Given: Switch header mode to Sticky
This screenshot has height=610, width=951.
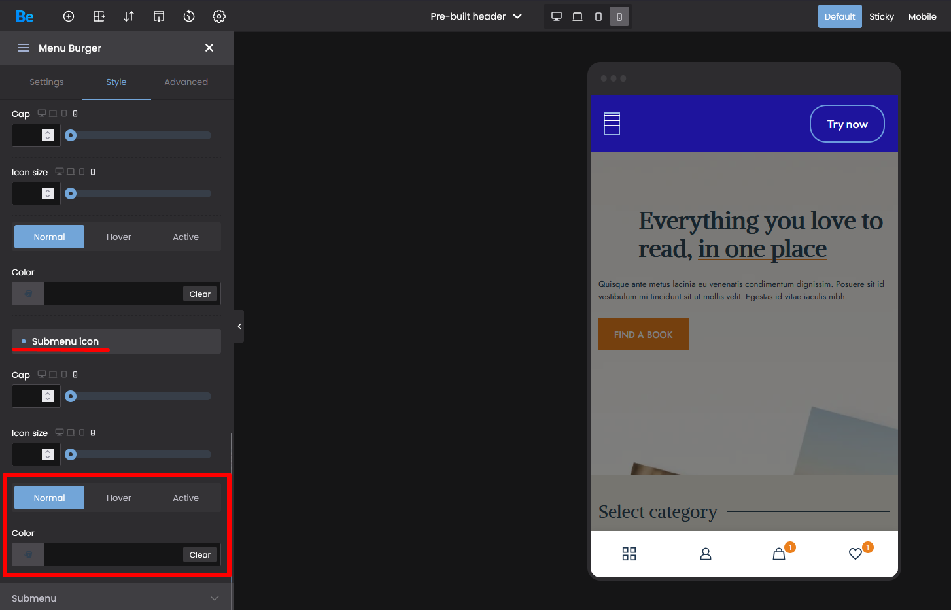Looking at the screenshot, I should (881, 16).
